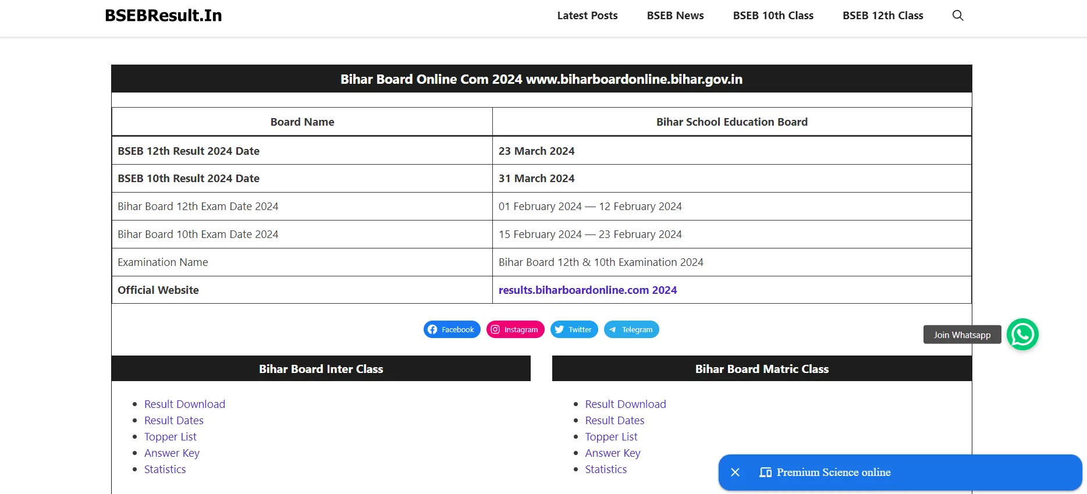
Task: Open the Telegram share button
Action: (x=631, y=329)
